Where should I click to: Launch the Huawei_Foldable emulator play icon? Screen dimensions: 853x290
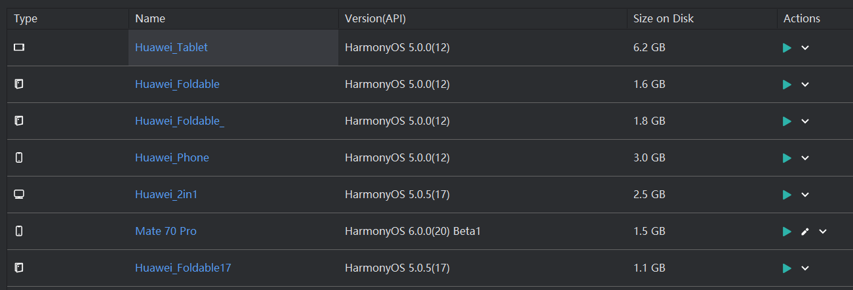tap(787, 85)
